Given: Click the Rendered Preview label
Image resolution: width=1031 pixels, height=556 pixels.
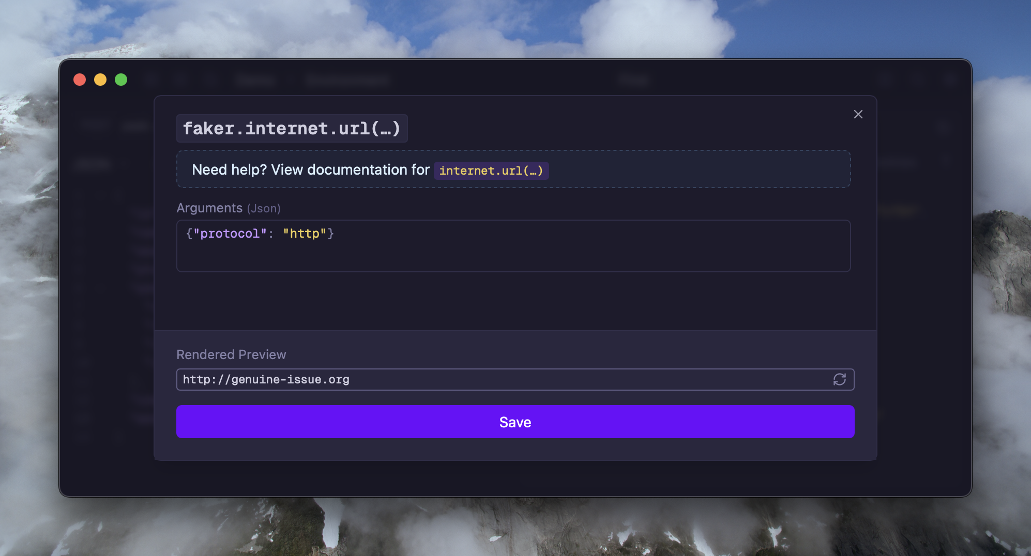Looking at the screenshot, I should [231, 354].
